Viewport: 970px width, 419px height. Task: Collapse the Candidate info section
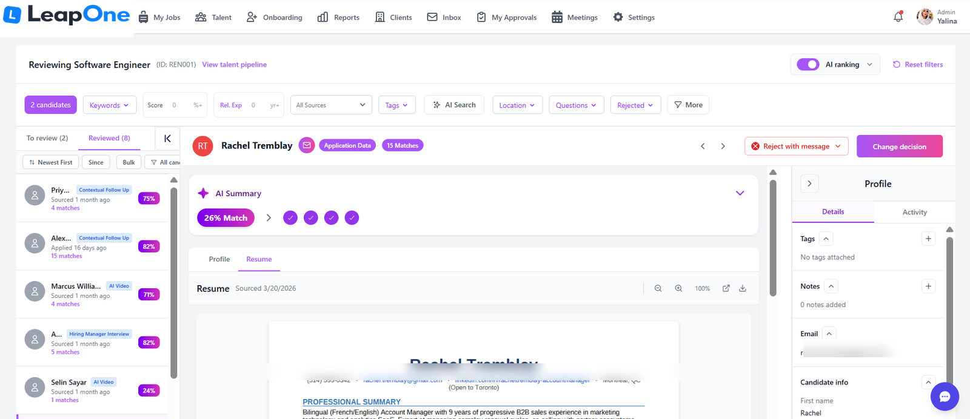[928, 382]
